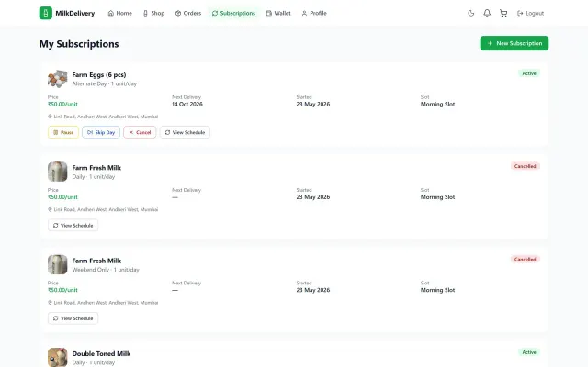Cancel the Farm Eggs subscription
The image size is (588, 367).
pyautogui.click(x=140, y=132)
